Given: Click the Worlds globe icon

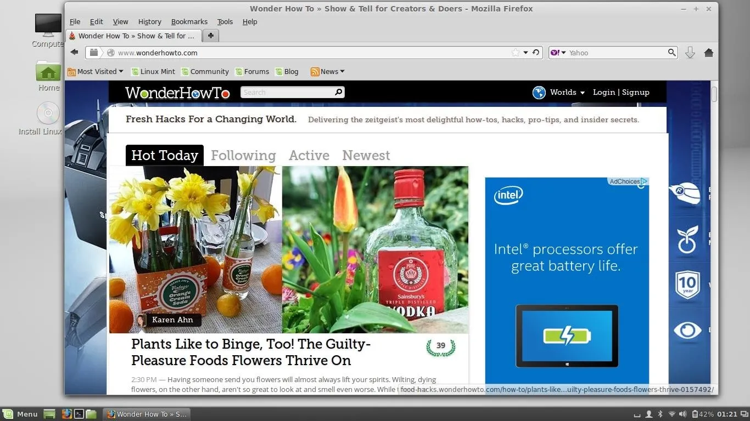Looking at the screenshot, I should pyautogui.click(x=539, y=93).
